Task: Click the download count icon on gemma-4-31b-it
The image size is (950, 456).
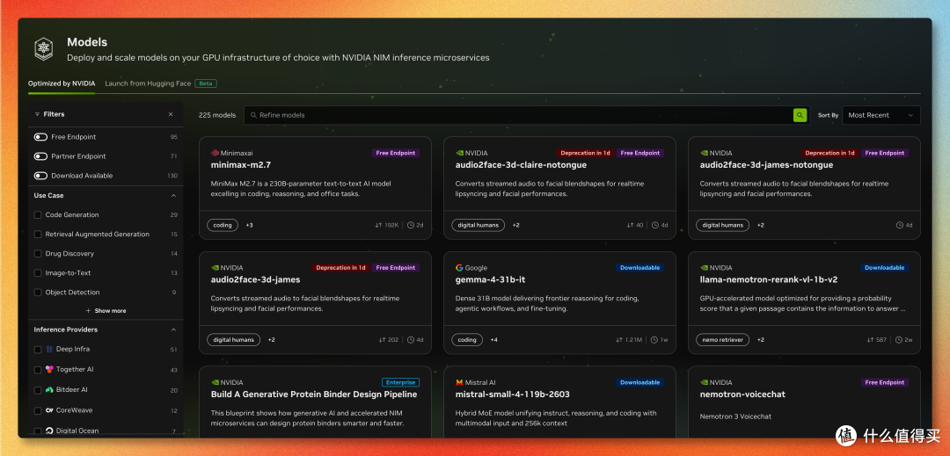Action: (x=618, y=340)
